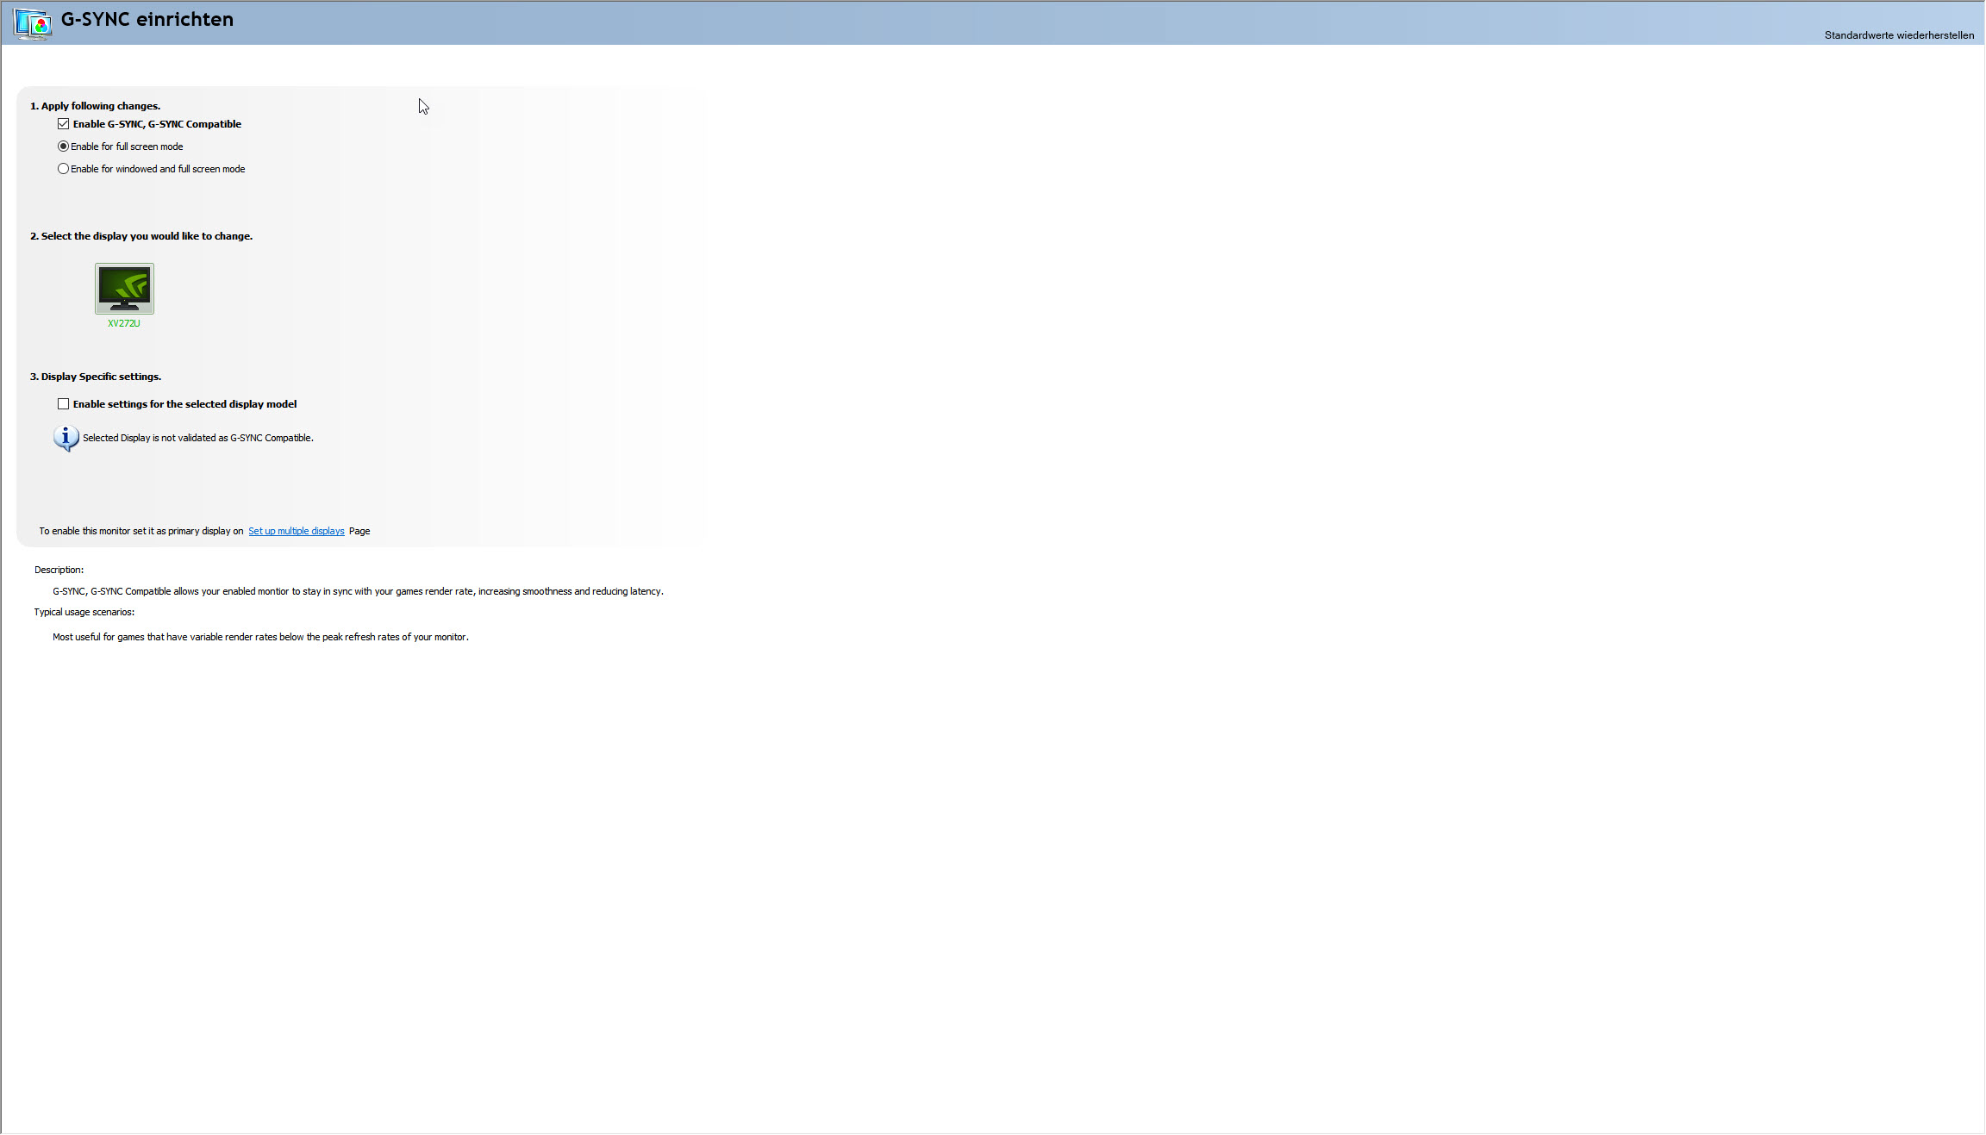1986x1135 pixels.
Task: Click the 'Typical usage scenarios:' label
Action: point(84,612)
